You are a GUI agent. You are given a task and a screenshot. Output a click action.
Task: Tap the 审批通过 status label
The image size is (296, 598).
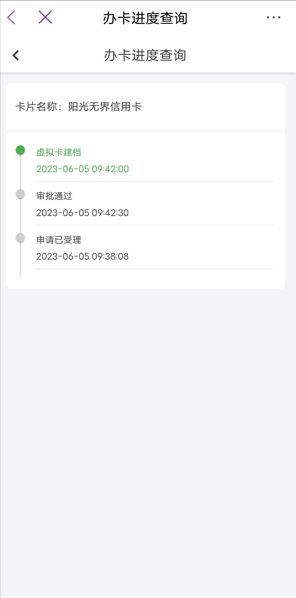pos(54,196)
